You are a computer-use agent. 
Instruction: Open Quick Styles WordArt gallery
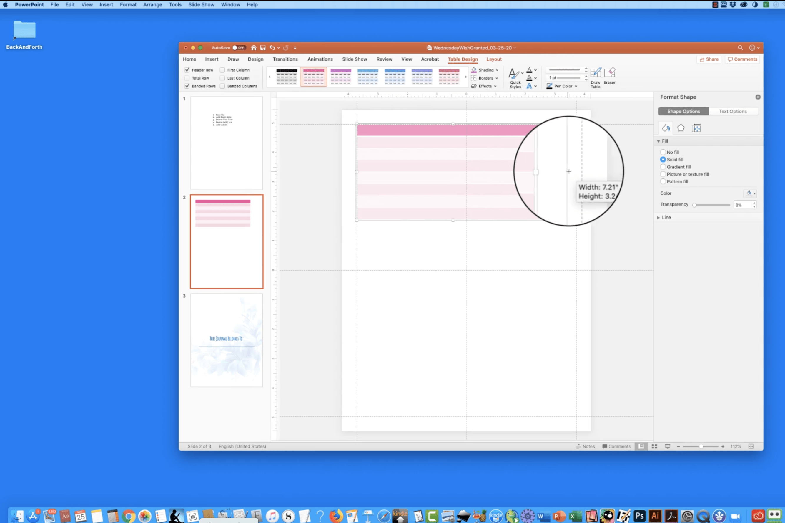click(x=515, y=78)
